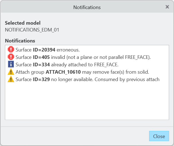Select the "erroneous" surface notification text
The height and width of the screenshot is (146, 174).
pyautogui.click(x=68, y=50)
